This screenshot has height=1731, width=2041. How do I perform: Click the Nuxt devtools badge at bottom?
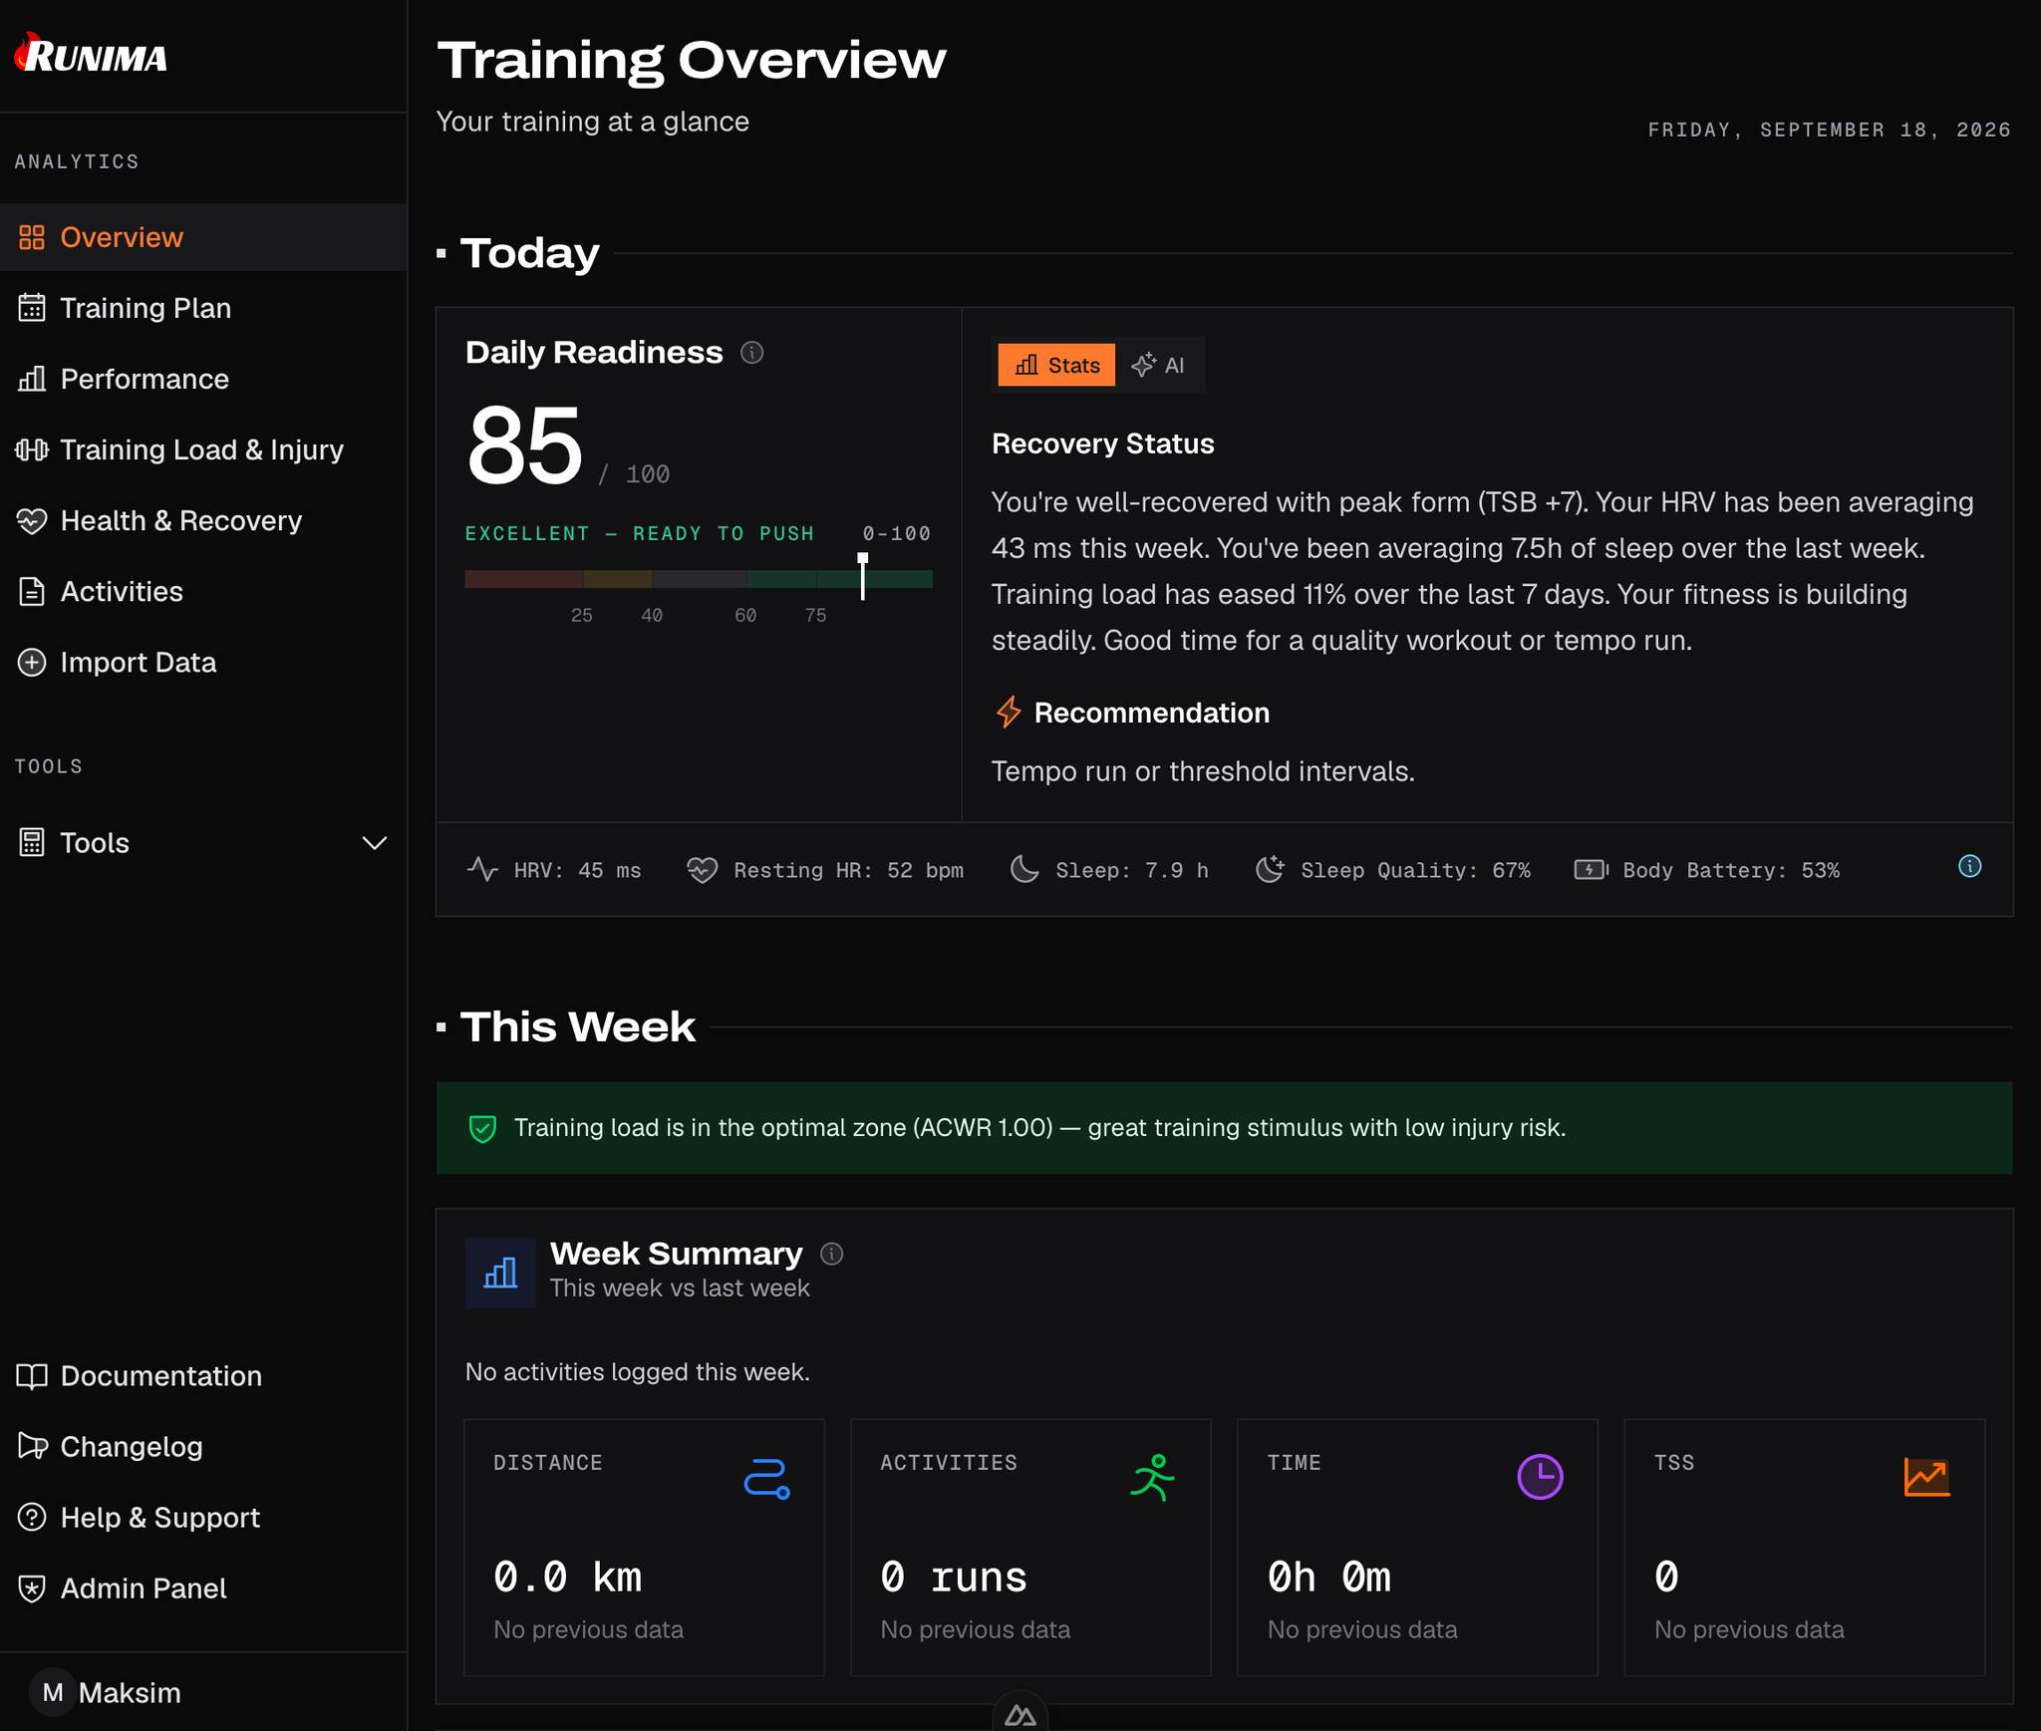[x=1020, y=1712]
